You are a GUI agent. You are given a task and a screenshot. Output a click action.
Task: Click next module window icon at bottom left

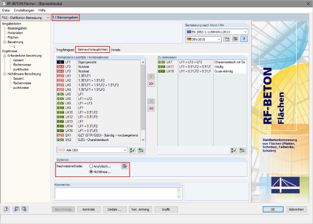[x=25, y=209]
